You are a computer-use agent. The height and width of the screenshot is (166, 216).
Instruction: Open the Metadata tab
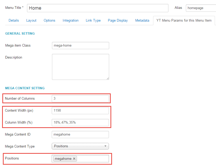[142, 20]
